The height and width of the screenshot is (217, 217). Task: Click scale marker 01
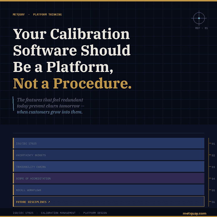pos(213,144)
